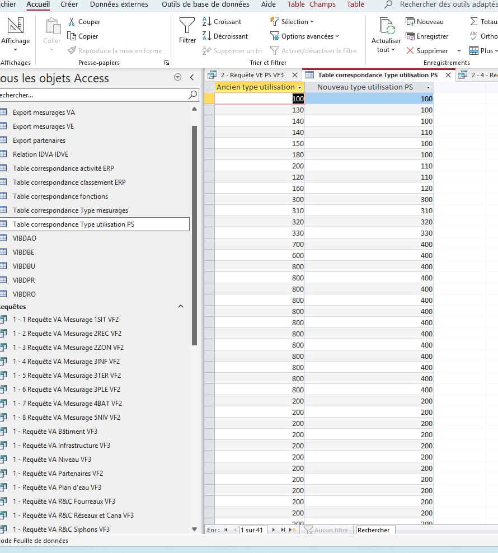Click the navigation pane vertical scrollbar
This screenshot has height=553, width=498.
[195, 235]
